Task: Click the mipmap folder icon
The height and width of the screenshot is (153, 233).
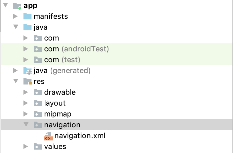Action: pos(38,114)
